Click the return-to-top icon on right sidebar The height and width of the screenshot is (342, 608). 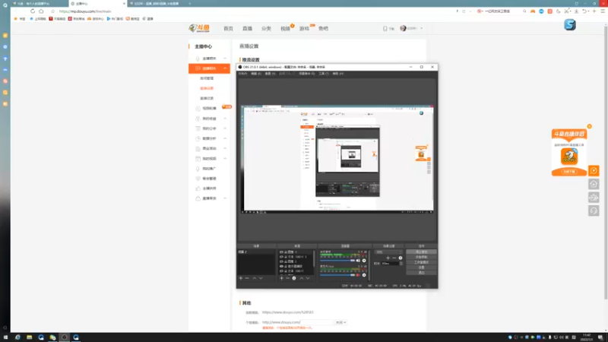coord(594,184)
